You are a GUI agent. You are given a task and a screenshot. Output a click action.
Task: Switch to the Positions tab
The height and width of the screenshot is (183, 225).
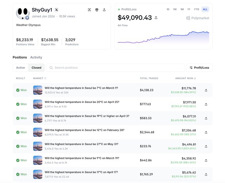click(20, 57)
